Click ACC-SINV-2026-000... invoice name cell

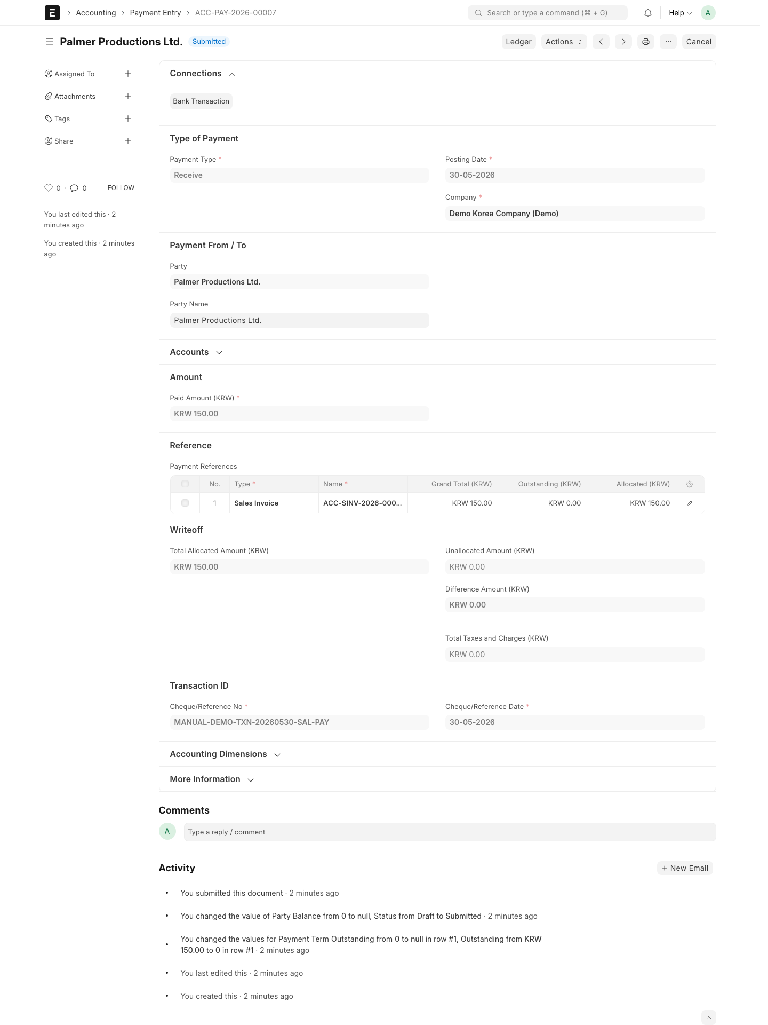click(x=363, y=503)
